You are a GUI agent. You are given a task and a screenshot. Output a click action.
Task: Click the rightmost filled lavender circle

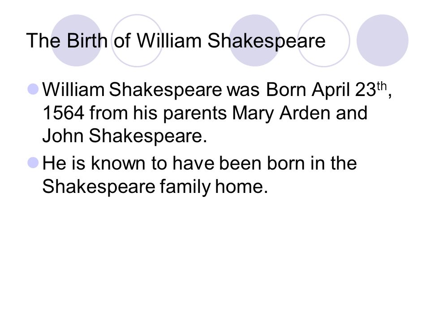pos(383,40)
